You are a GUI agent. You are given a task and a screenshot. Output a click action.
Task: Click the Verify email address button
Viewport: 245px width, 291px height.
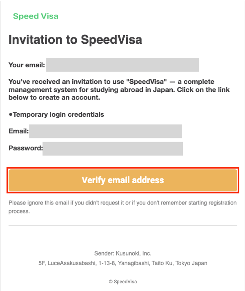click(x=123, y=180)
